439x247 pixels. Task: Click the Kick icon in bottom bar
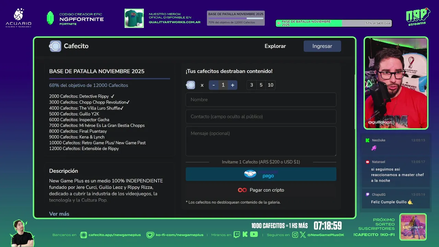[245, 235]
